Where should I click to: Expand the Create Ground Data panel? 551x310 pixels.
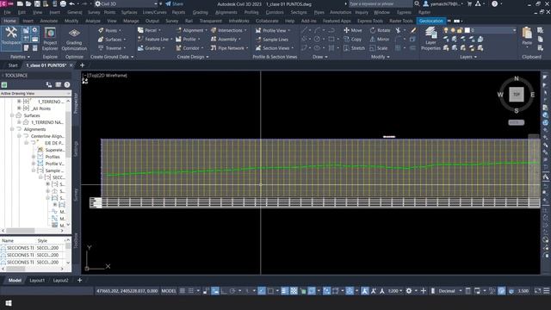point(112,57)
